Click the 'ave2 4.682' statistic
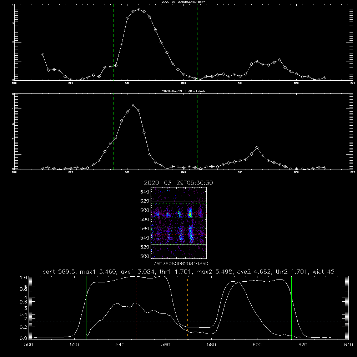 click(x=254, y=272)
